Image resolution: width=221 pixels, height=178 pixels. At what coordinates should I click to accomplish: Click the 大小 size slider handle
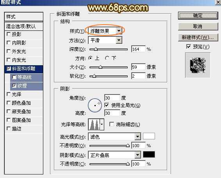pyautogui.click(x=100, y=67)
